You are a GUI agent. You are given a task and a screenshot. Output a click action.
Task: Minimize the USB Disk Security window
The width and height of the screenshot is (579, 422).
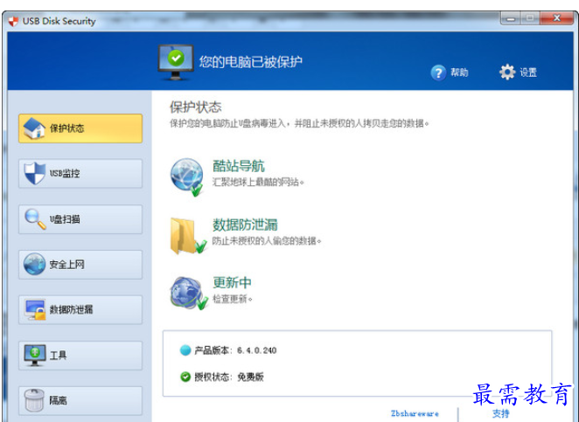coord(511,18)
